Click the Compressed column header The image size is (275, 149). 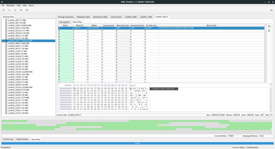tap(108, 25)
